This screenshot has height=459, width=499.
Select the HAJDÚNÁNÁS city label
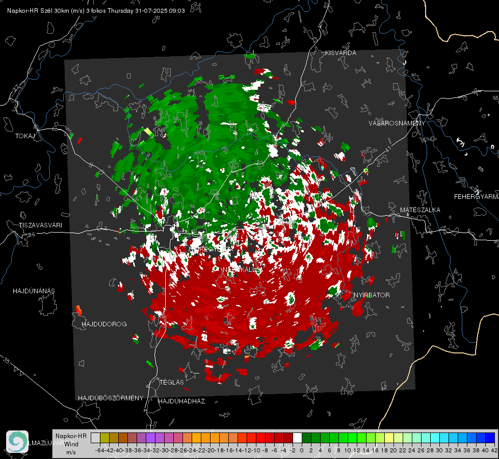34,291
